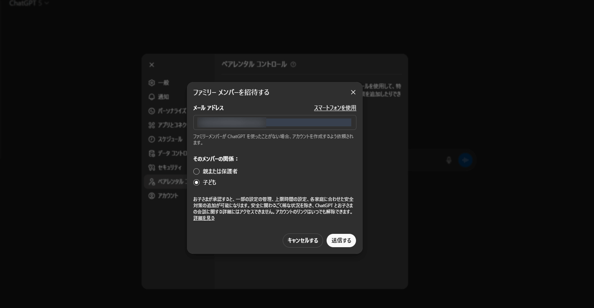Click the アプリとコネクター grid icon

pos(152,125)
